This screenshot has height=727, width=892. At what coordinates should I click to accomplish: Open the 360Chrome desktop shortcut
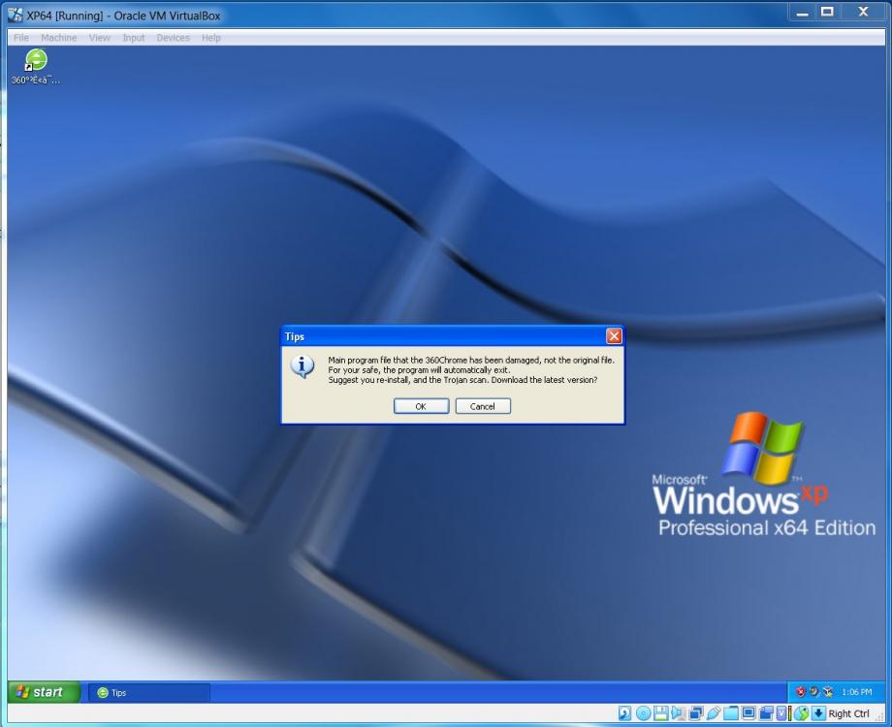point(34,60)
